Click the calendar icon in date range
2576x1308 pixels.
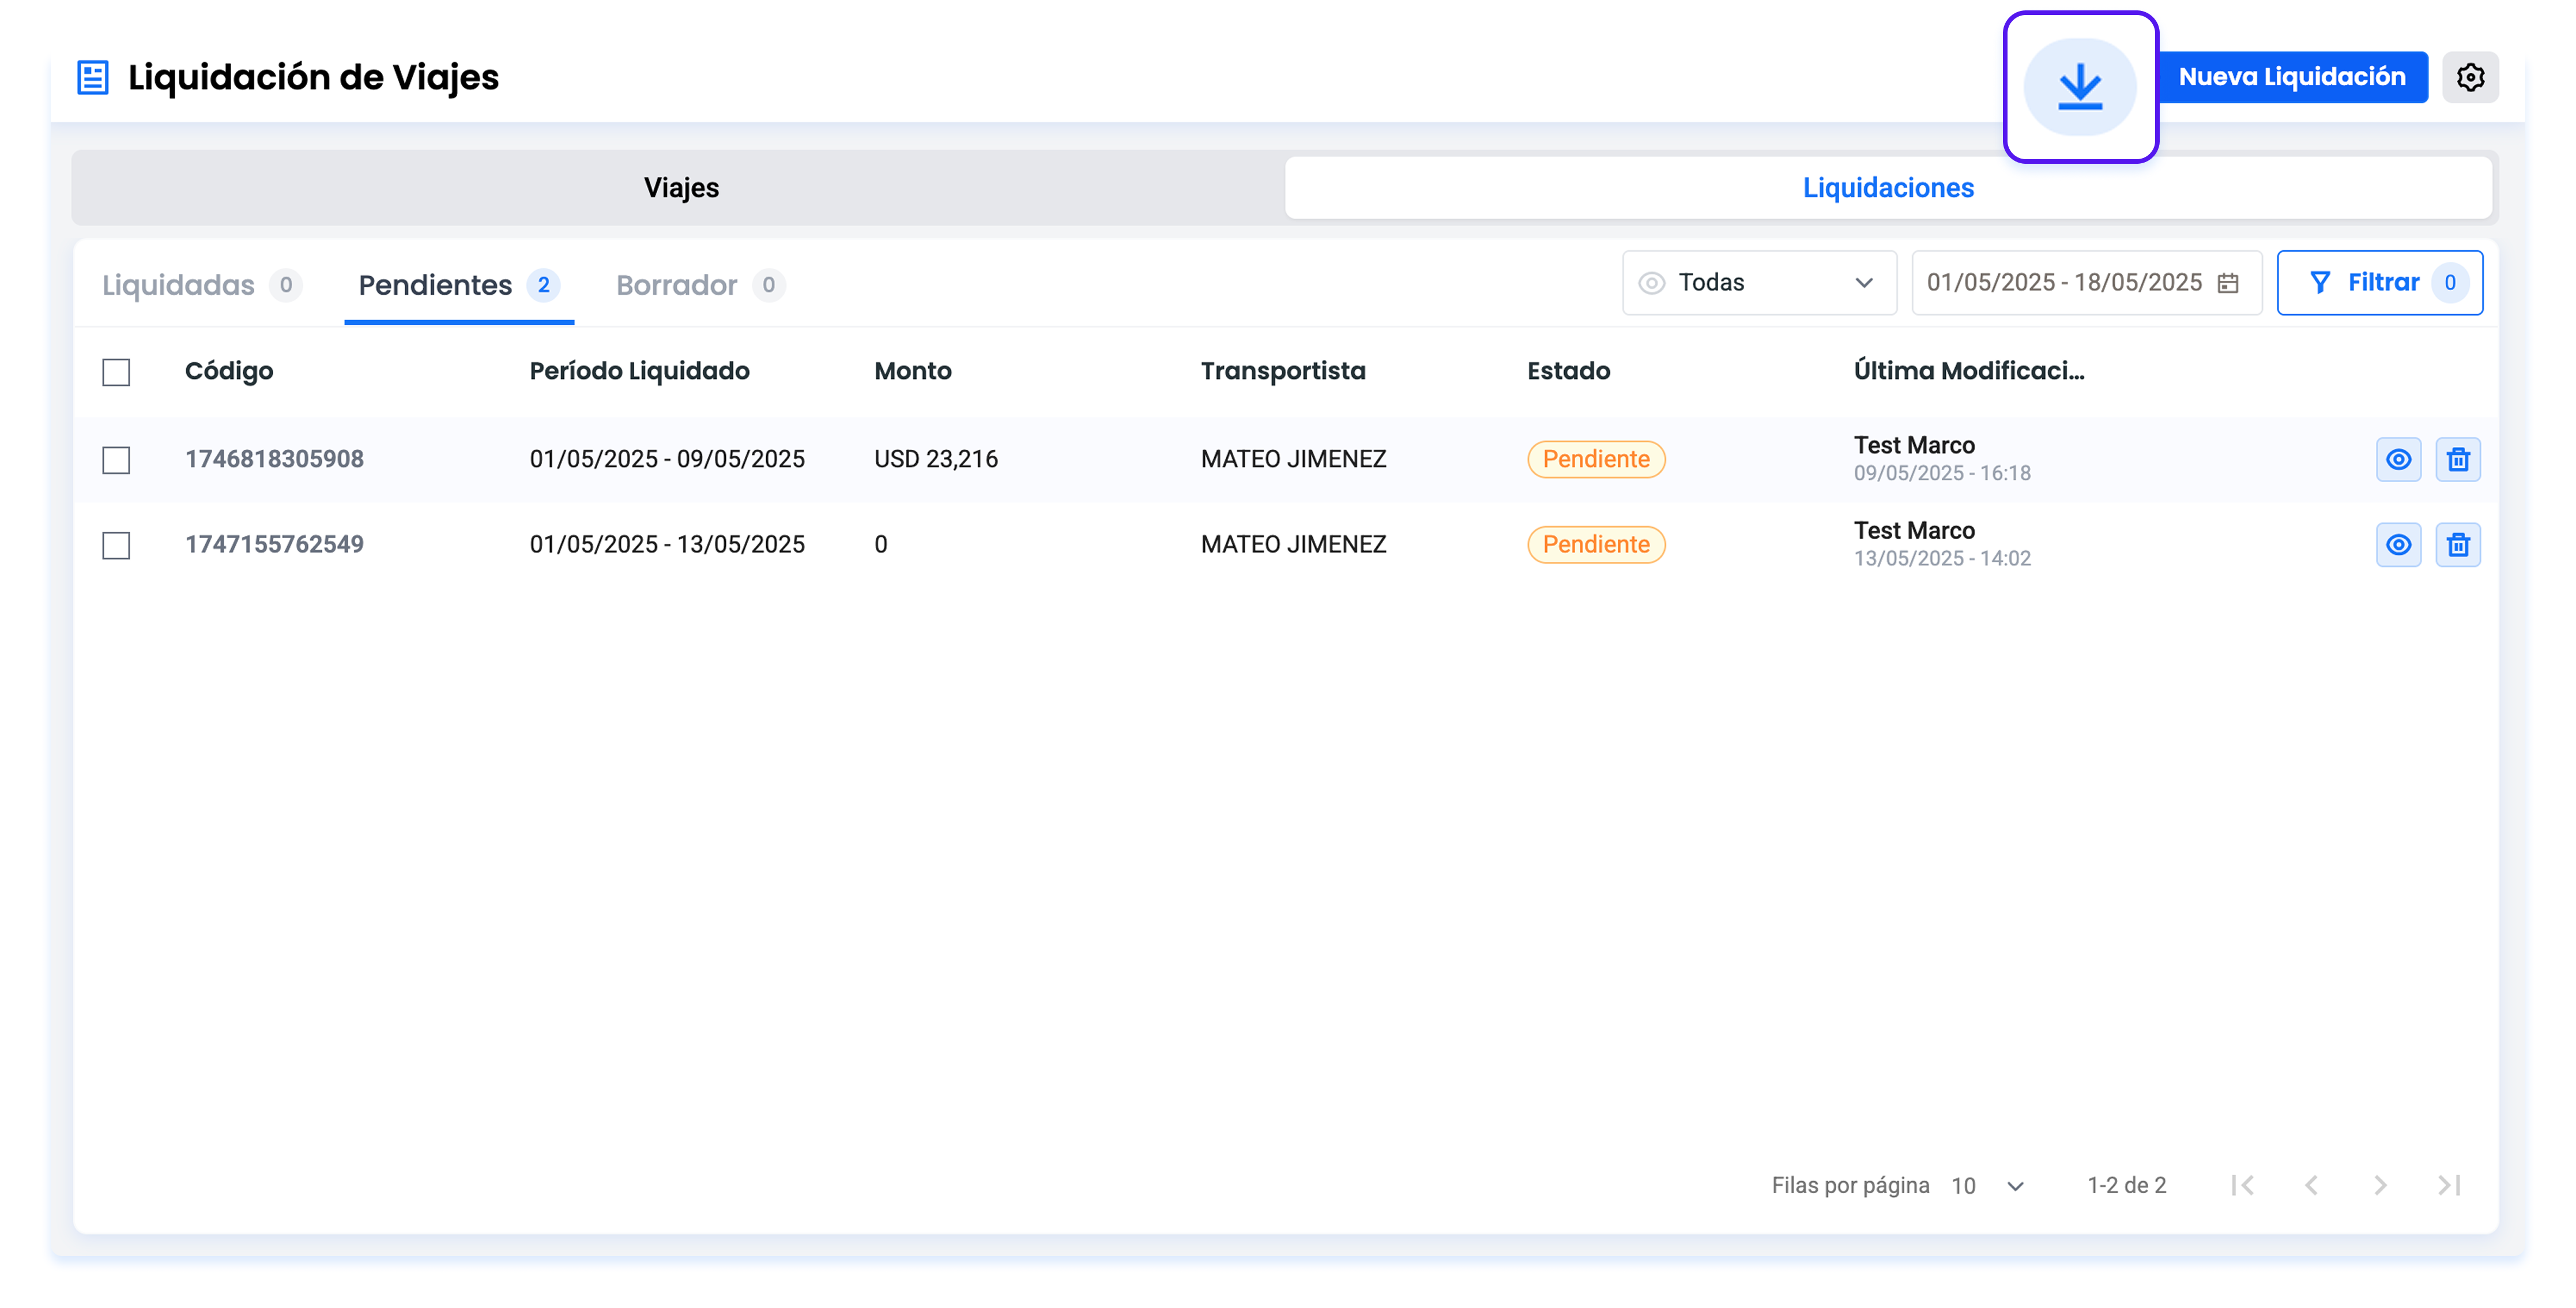pos(2228,283)
